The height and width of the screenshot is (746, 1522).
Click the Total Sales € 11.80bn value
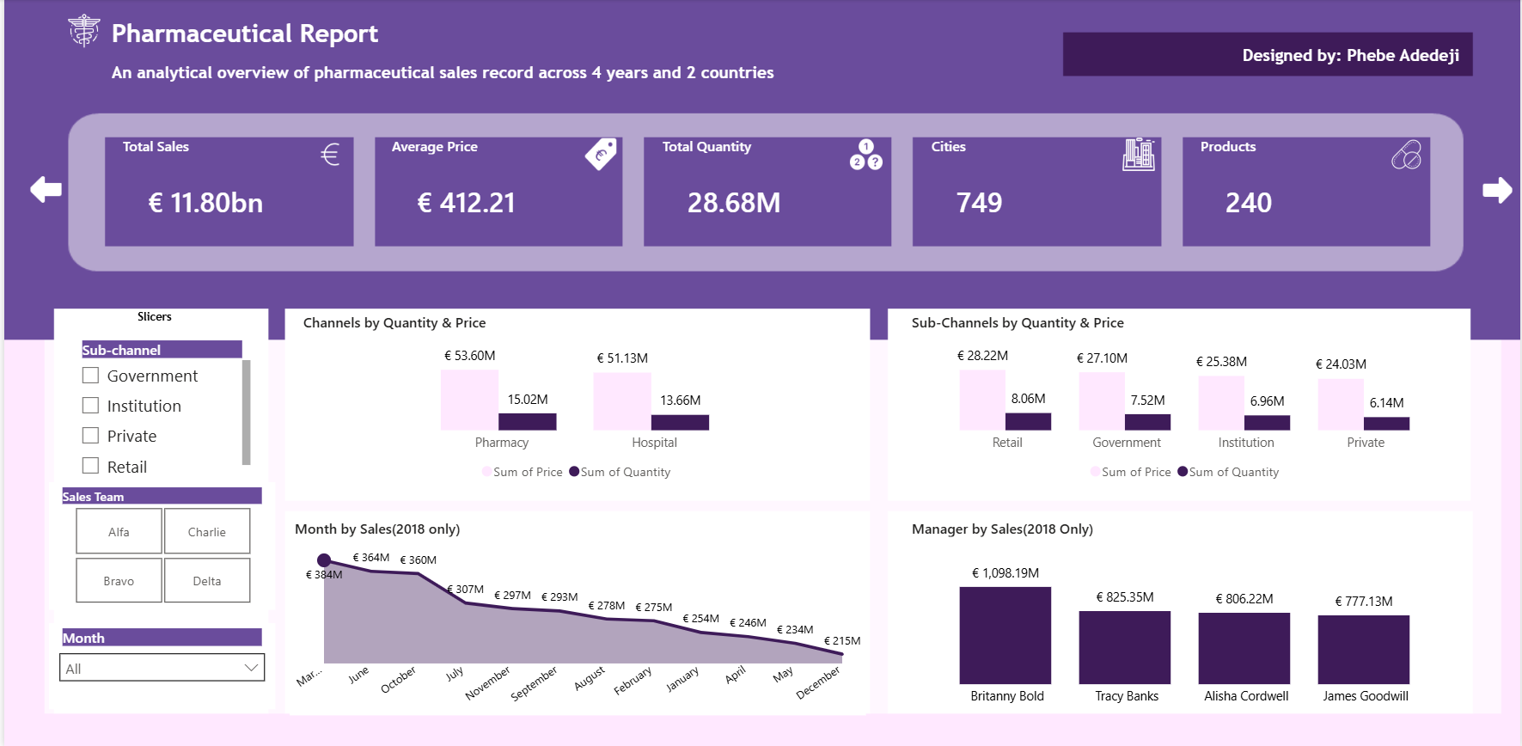coord(205,203)
